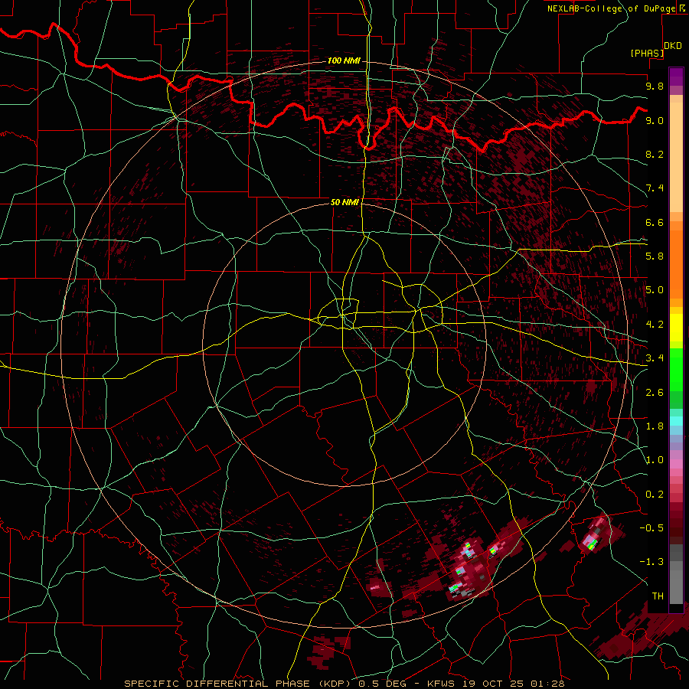Click the pink band of color scale
The image size is (689, 689).
click(x=676, y=464)
